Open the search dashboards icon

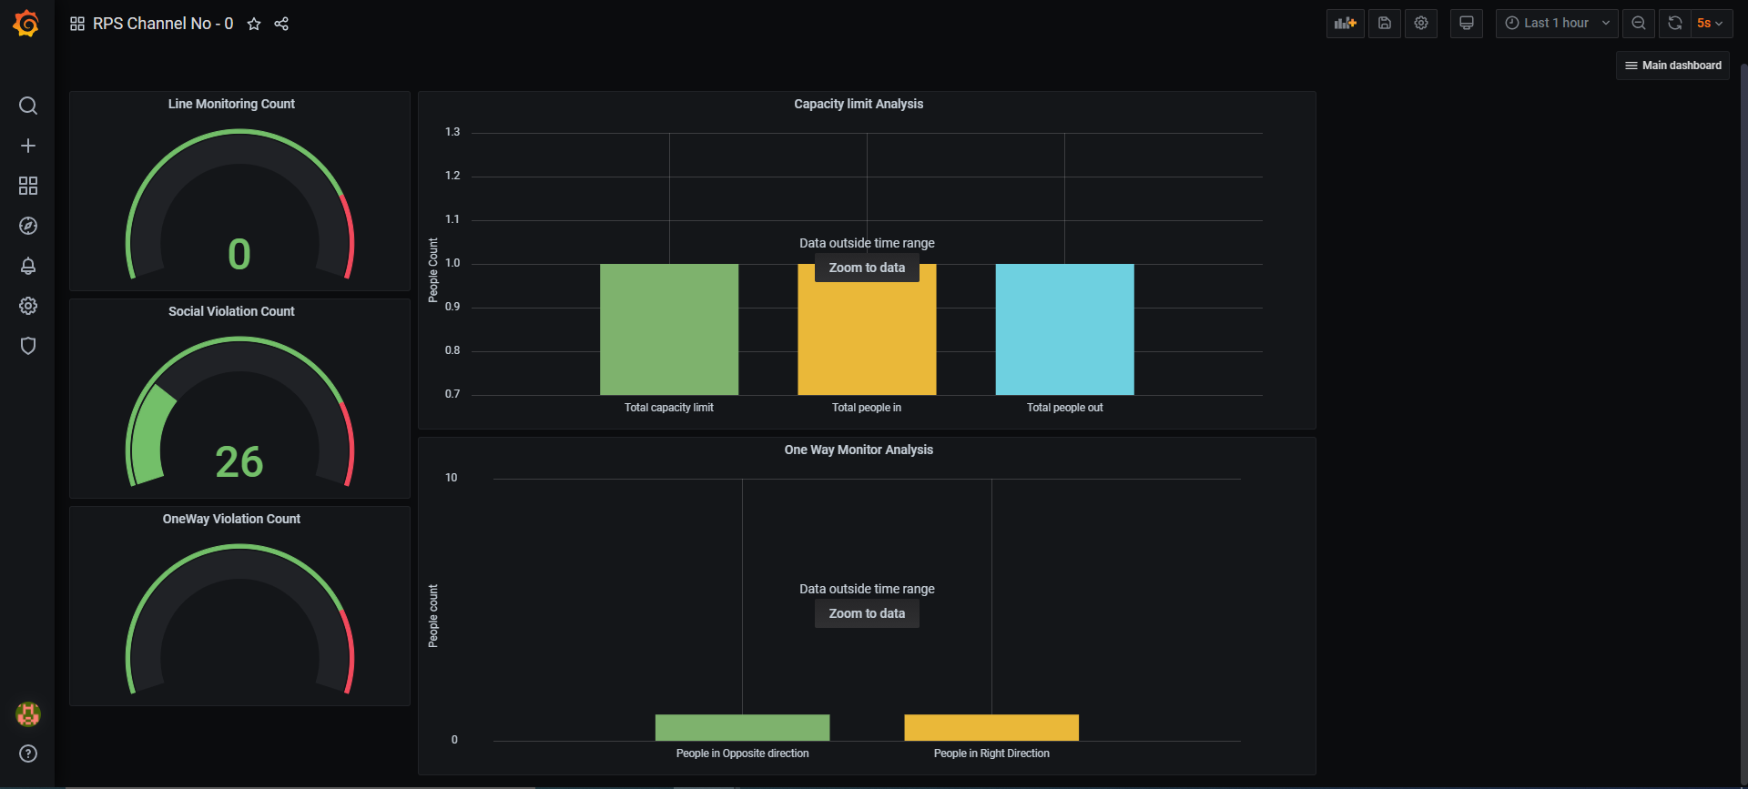coord(28,106)
